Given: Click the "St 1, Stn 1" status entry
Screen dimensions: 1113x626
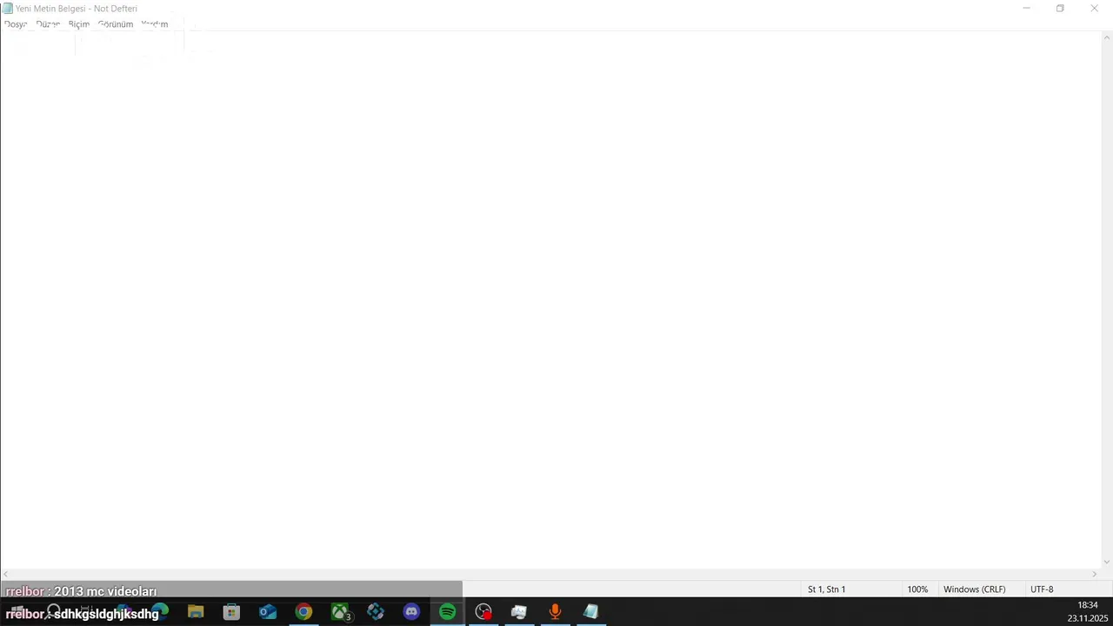Looking at the screenshot, I should (x=826, y=589).
